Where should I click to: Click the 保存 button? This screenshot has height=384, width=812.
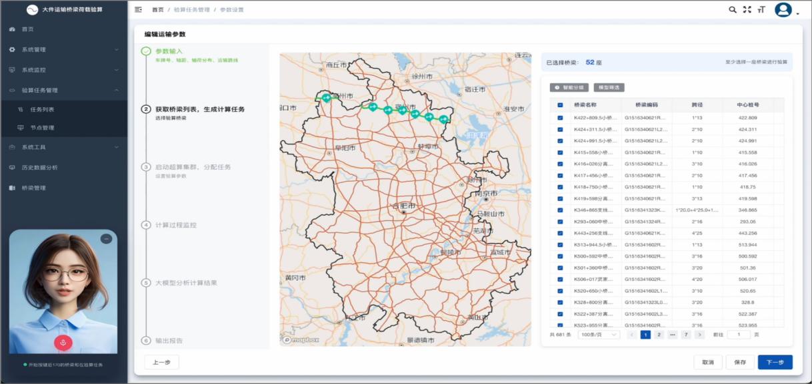tap(740, 363)
